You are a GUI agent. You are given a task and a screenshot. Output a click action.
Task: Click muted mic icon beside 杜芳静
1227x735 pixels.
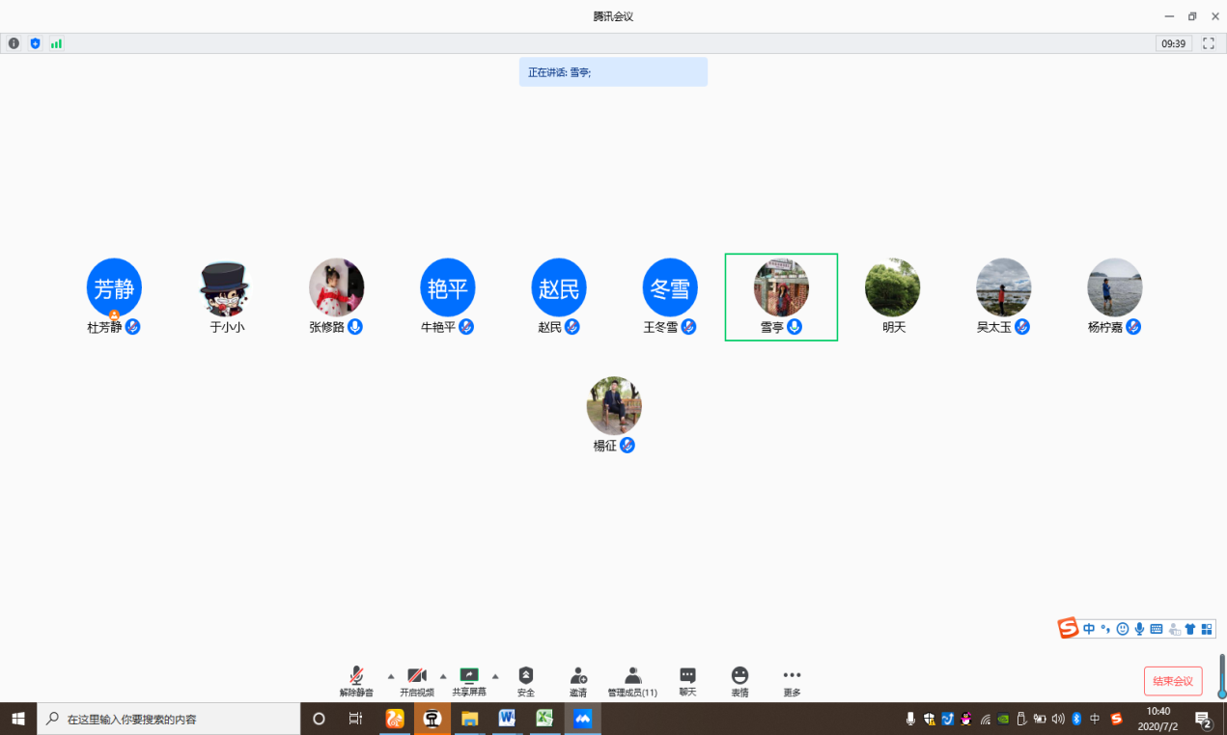point(133,327)
